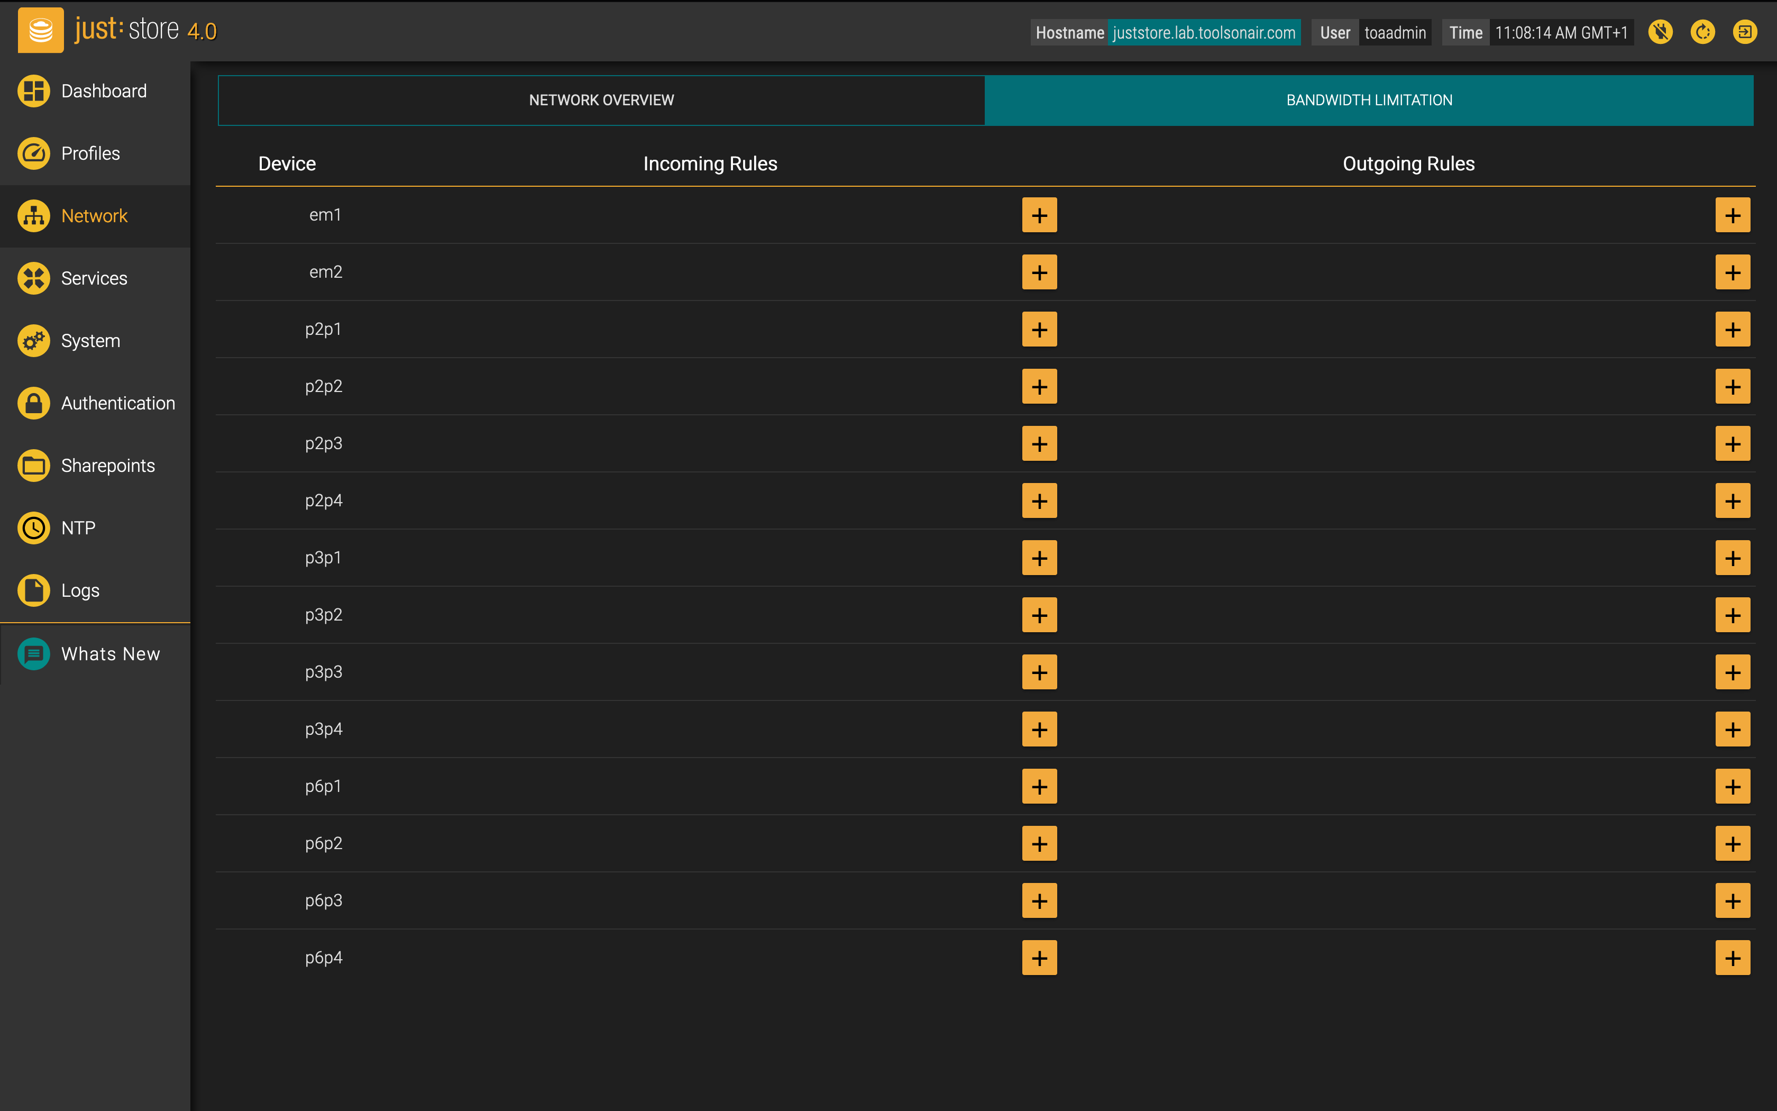Add incoming rule for p3p3
This screenshot has height=1111, width=1777.
click(x=1039, y=672)
